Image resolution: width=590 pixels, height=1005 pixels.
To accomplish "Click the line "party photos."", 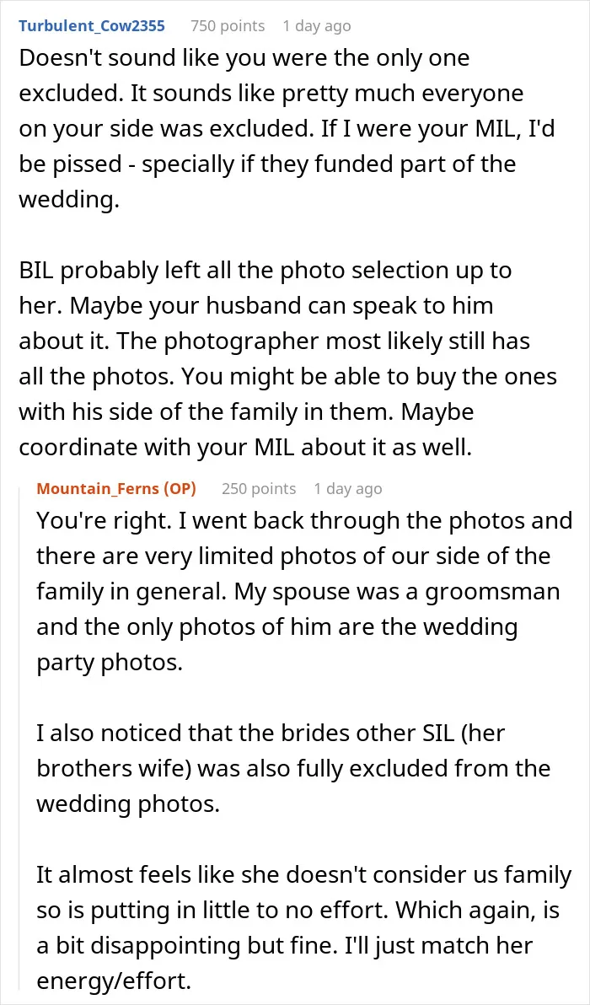I will pyautogui.click(x=110, y=662).
